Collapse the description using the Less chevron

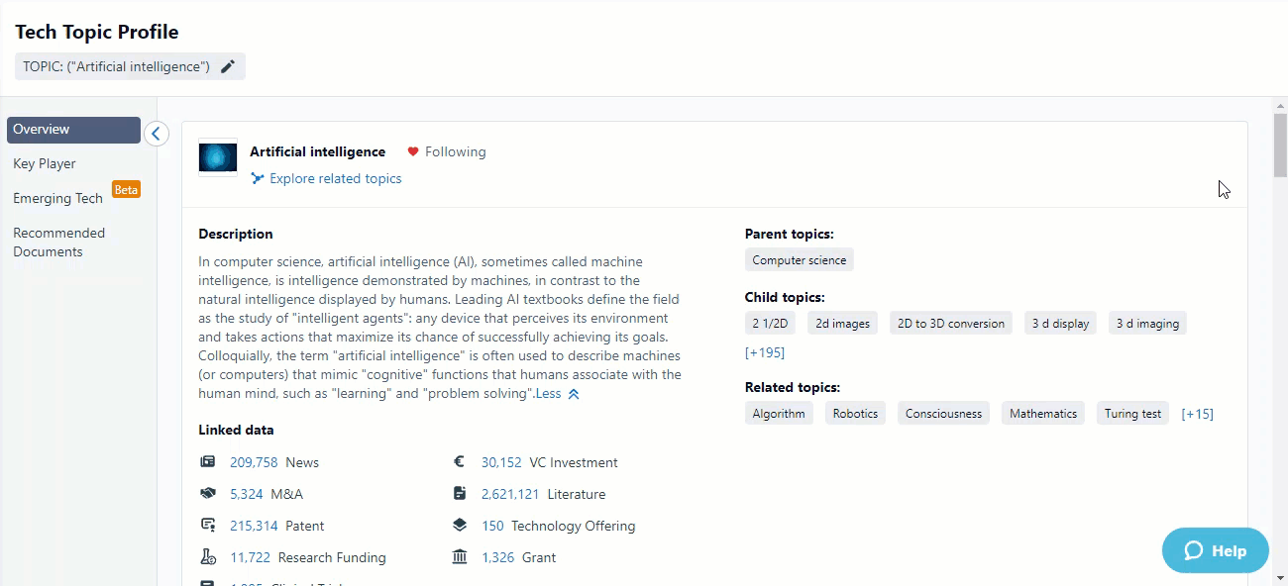pyautogui.click(x=573, y=393)
